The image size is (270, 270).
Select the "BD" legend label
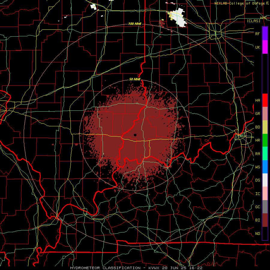point(257,127)
